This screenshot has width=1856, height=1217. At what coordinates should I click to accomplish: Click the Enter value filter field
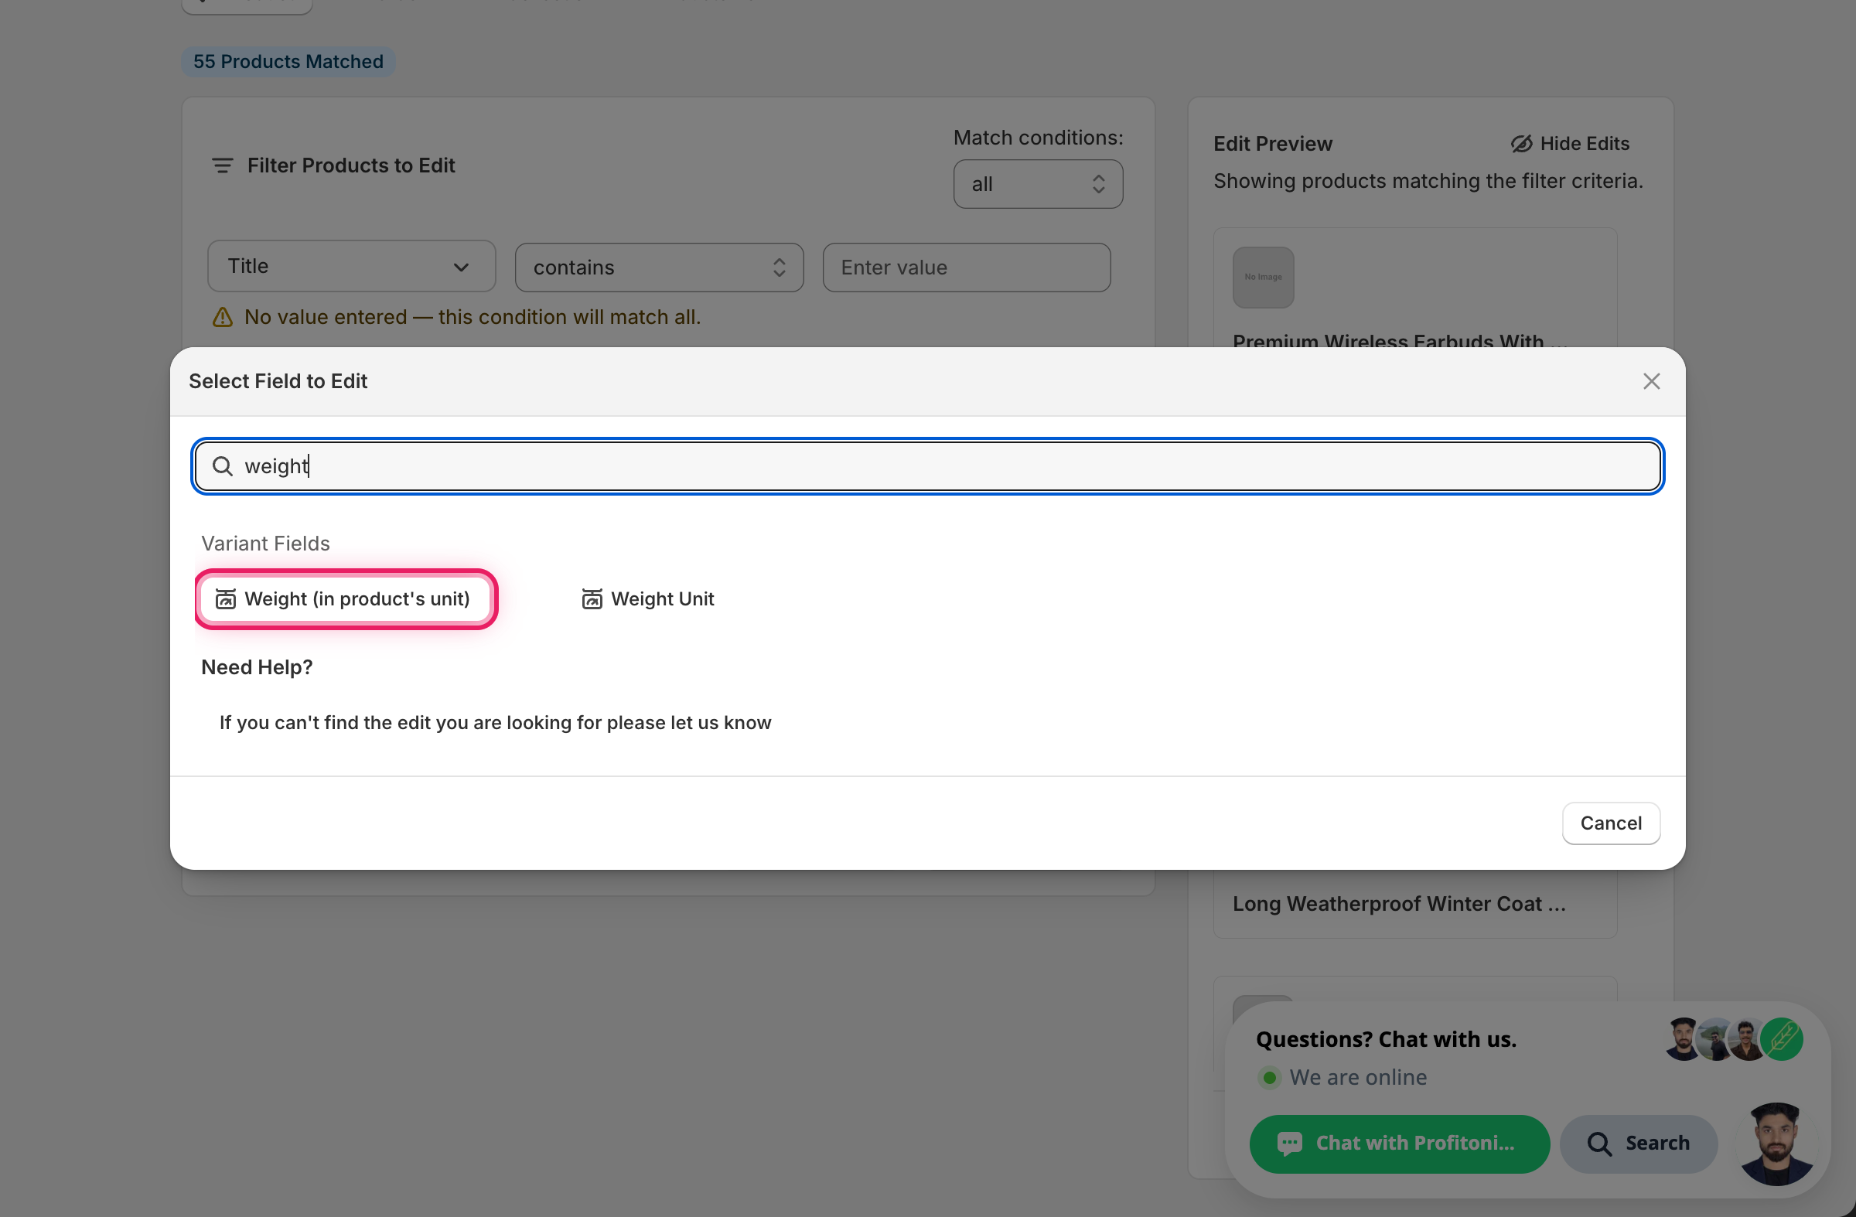pyautogui.click(x=966, y=268)
